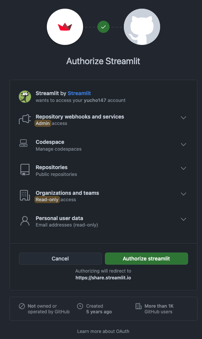Click the Streamlit app avatar icon
This screenshot has height=339, width=202.
coord(25,97)
